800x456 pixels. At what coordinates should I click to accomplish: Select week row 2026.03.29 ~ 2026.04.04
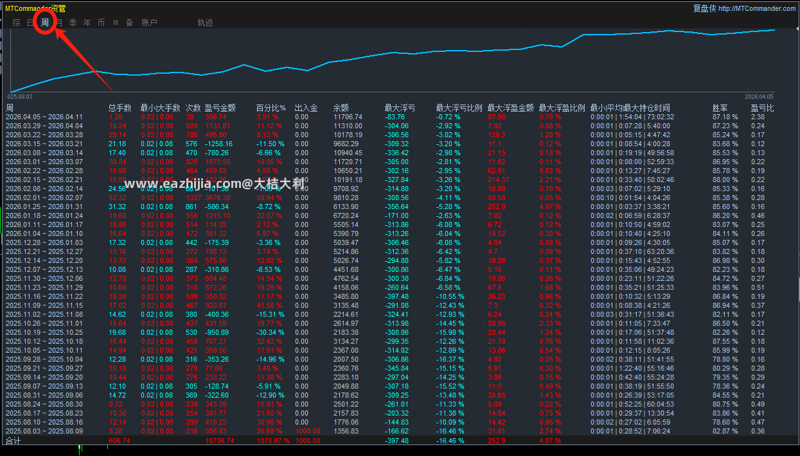[400, 126]
